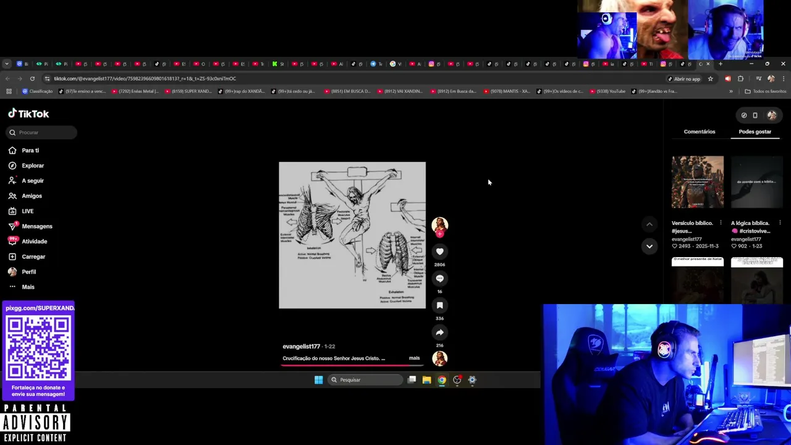This screenshot has height=445, width=791.
Task: Open Classificação bookmark
Action: point(38,91)
